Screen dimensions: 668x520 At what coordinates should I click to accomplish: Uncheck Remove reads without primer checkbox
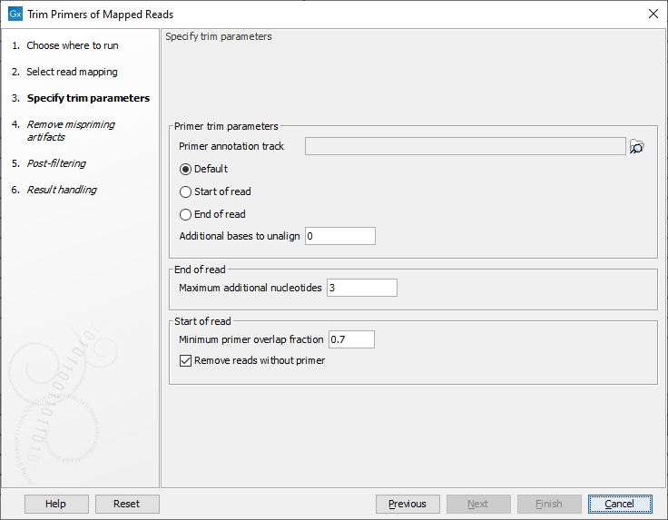tap(186, 360)
